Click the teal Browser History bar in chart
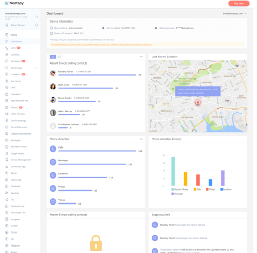Screen dimensions: 257x253 coord(173,171)
